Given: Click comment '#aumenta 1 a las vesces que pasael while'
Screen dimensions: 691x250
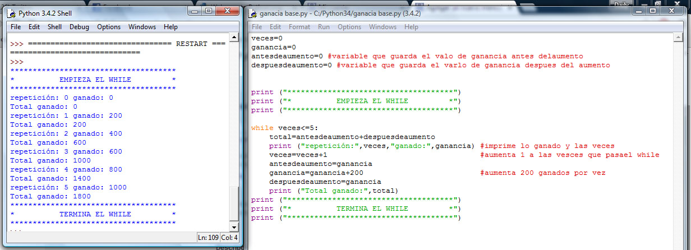Looking at the screenshot, I should pos(570,155).
